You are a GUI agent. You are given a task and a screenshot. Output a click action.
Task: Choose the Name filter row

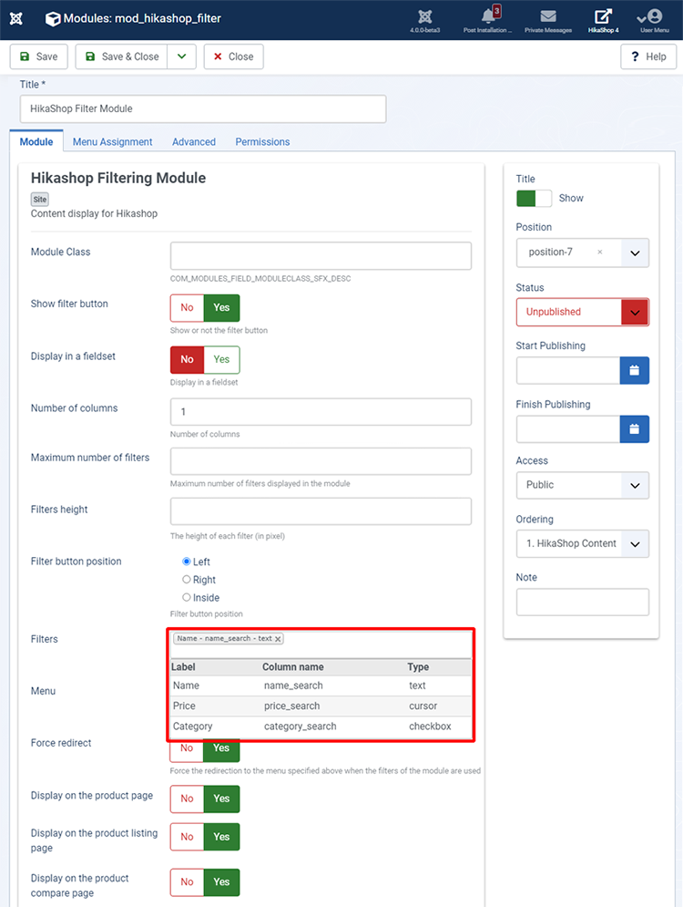point(321,685)
